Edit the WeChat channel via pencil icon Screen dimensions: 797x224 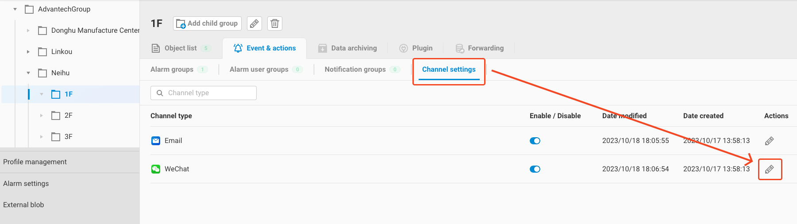point(769,169)
